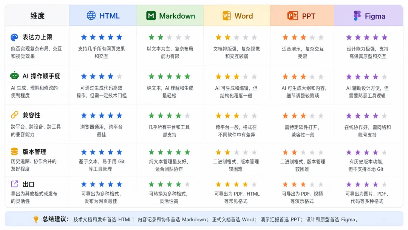The height and width of the screenshot is (230, 408).
Task: Click the text 纯文本管理最友好，适合团队协作
Action: click(169, 166)
